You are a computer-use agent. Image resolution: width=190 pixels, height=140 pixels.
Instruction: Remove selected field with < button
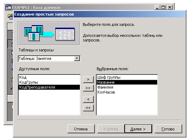[88, 99]
